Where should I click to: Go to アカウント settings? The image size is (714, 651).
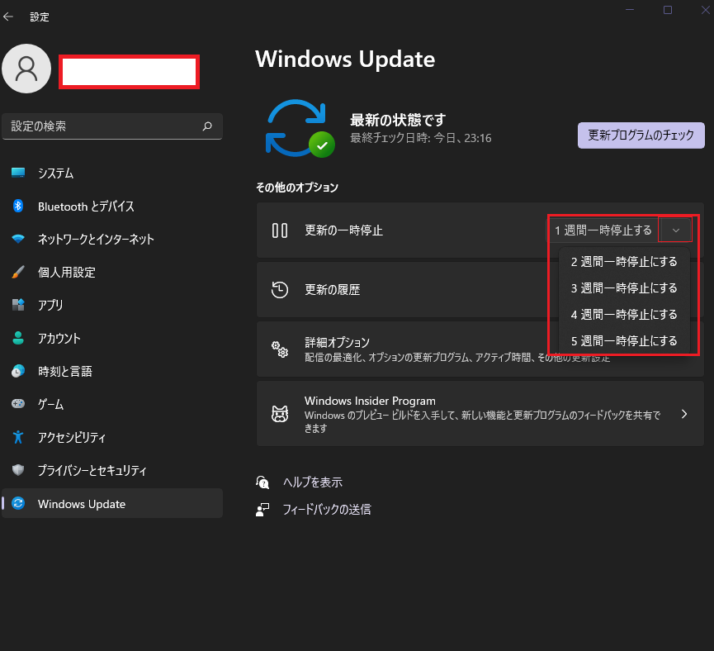click(x=112, y=338)
